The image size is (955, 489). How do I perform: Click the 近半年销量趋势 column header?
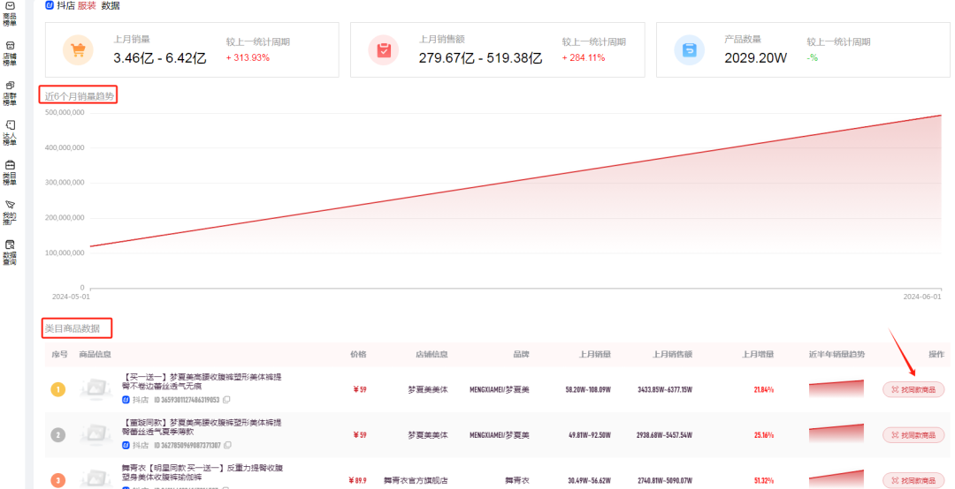pos(837,354)
